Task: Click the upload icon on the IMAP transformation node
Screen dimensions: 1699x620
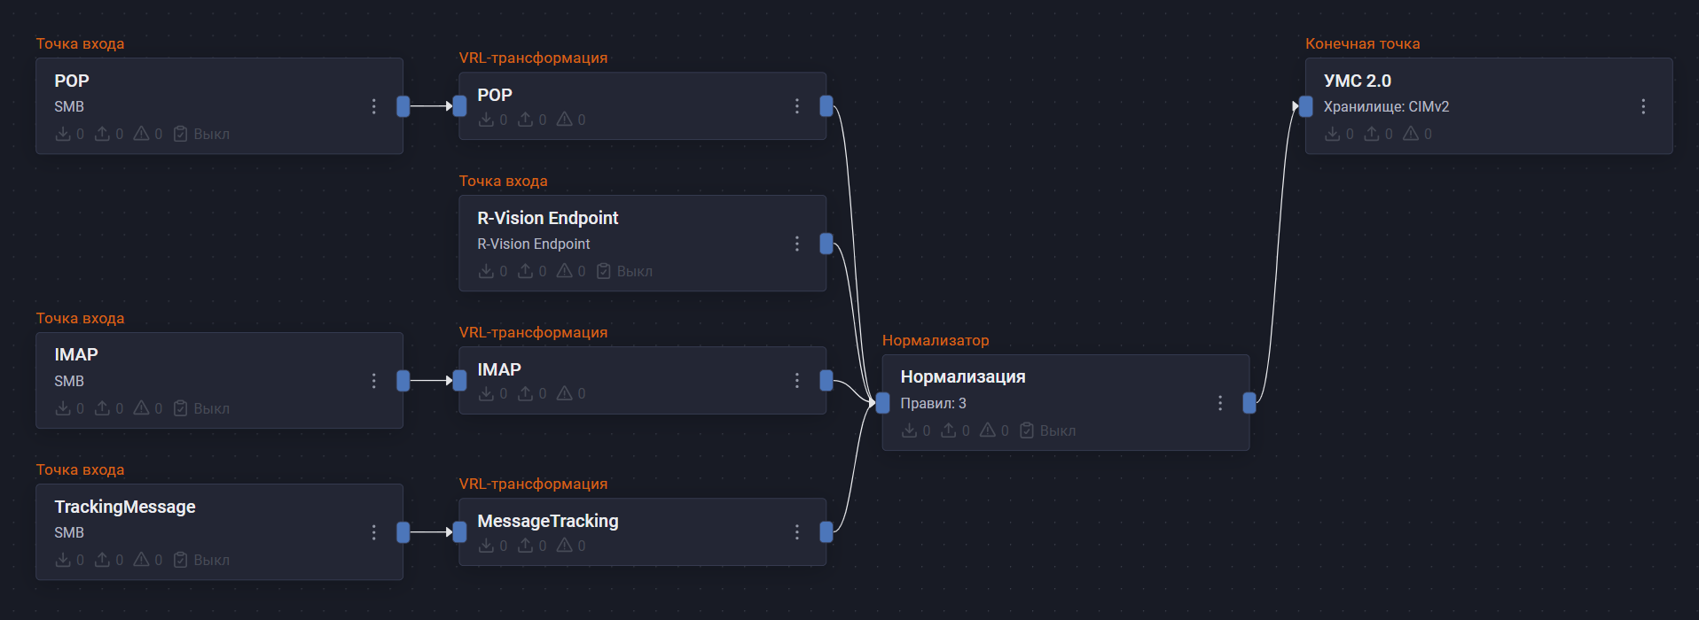Action: pyautogui.click(x=528, y=393)
